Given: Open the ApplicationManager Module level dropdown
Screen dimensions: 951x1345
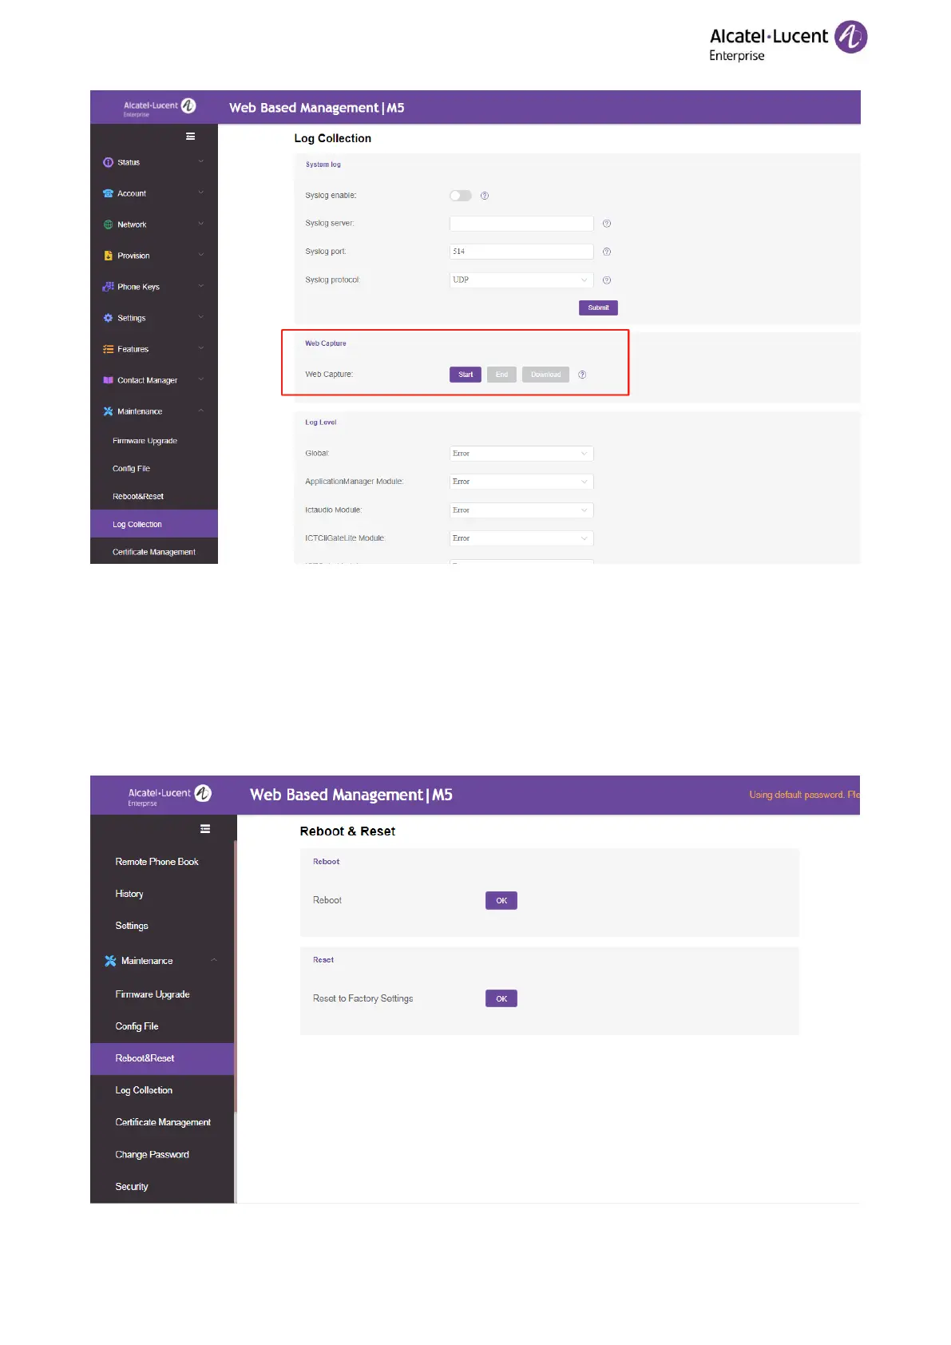Looking at the screenshot, I should 521,482.
